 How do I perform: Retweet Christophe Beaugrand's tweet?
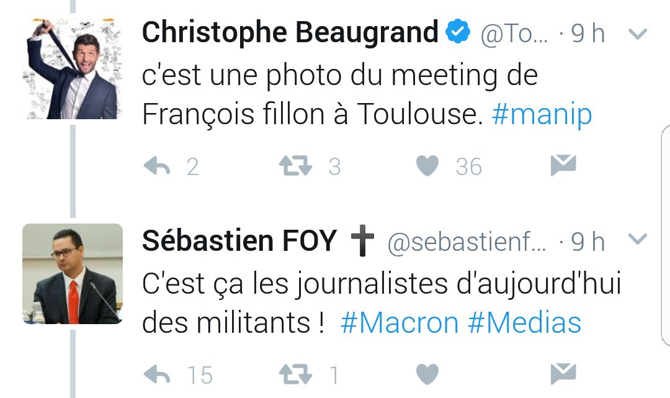tap(296, 166)
